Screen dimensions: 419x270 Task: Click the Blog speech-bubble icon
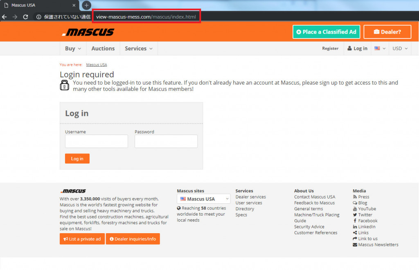tap(355, 203)
